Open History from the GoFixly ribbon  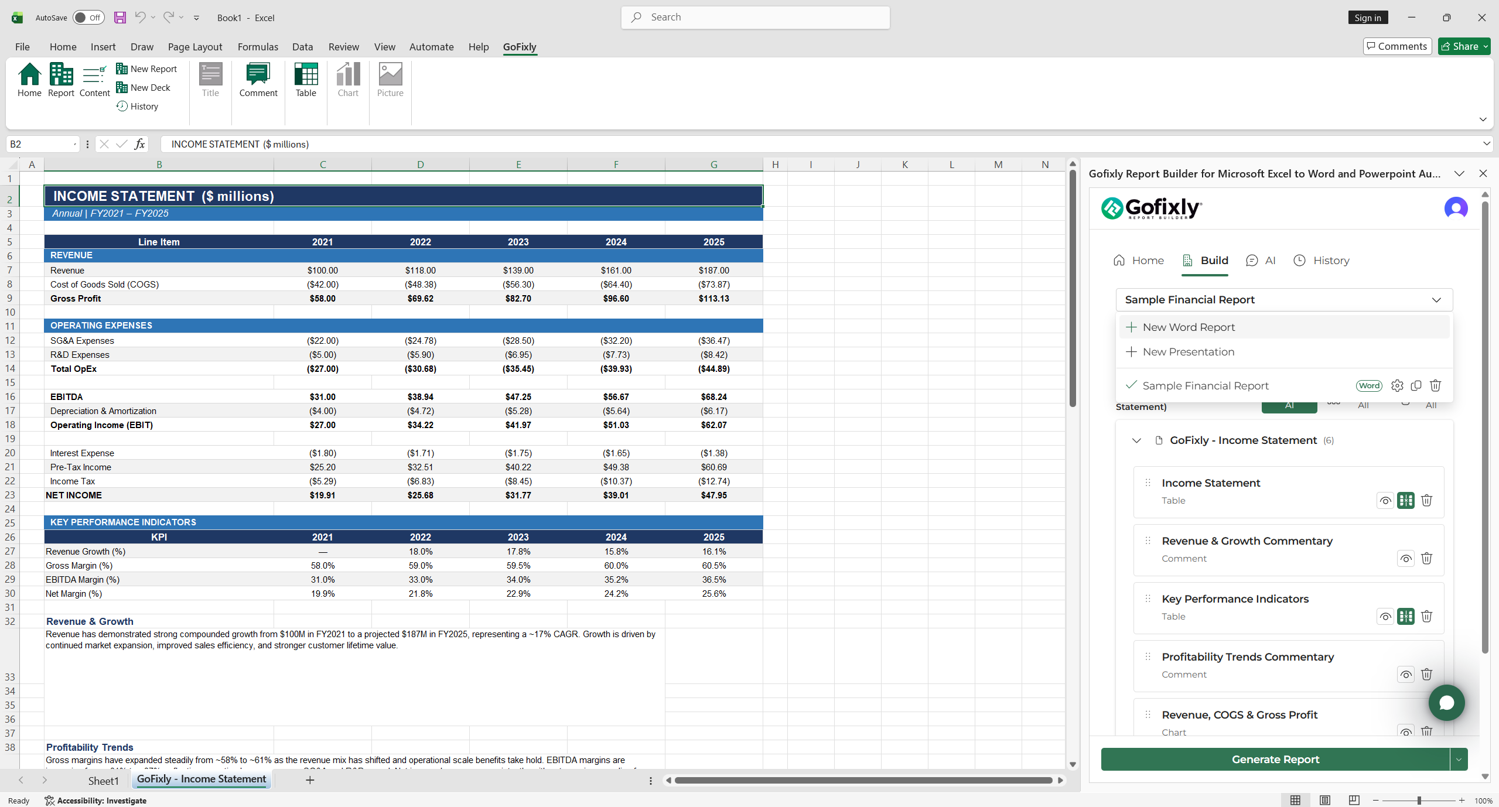137,106
